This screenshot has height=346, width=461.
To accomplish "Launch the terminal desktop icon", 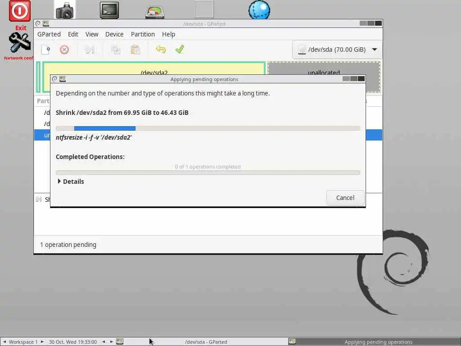I will tap(109, 10).
